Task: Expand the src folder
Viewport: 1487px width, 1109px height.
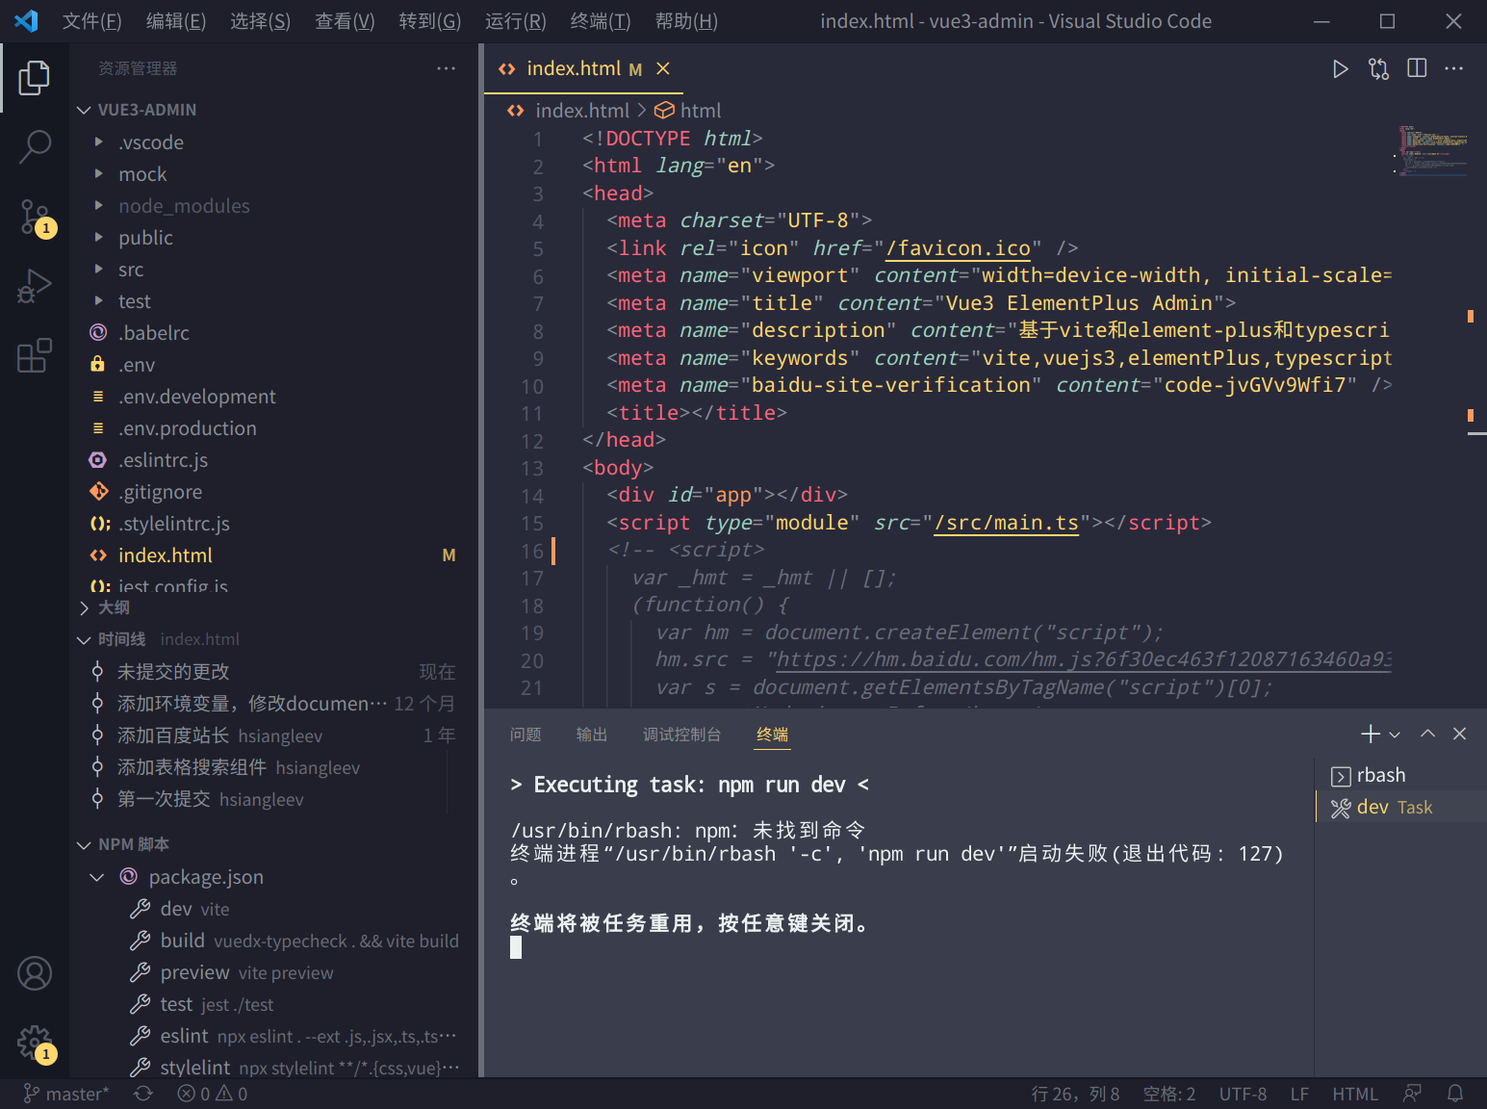Action: tap(275, 270)
